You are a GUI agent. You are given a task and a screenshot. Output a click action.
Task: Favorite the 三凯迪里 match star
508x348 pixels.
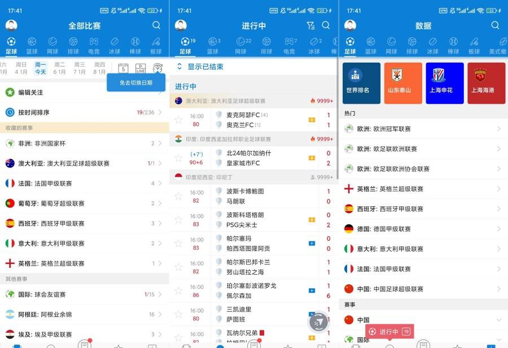[178, 314]
